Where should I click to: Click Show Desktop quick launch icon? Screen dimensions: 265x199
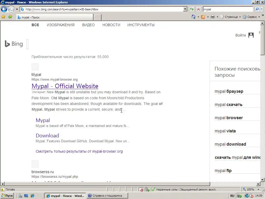click(26, 196)
